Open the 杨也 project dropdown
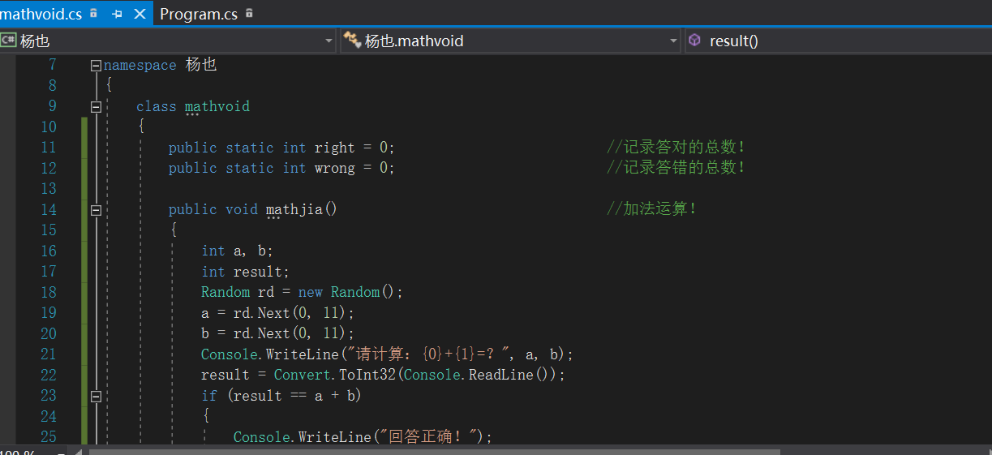 tap(168, 41)
